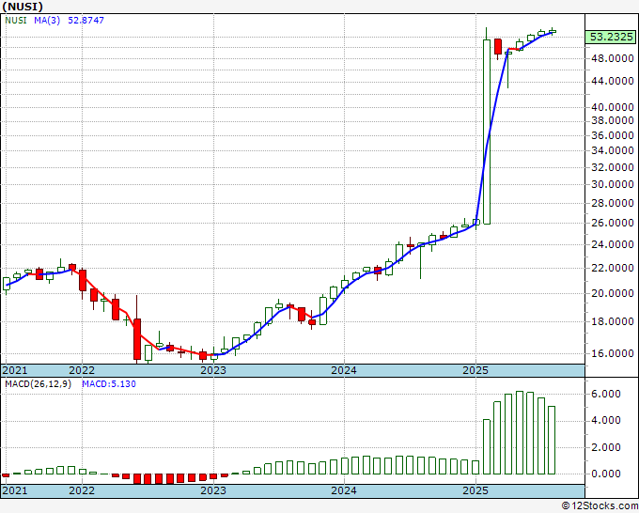
Task: Click the 20.0000 price axis label
Action: pos(612,293)
